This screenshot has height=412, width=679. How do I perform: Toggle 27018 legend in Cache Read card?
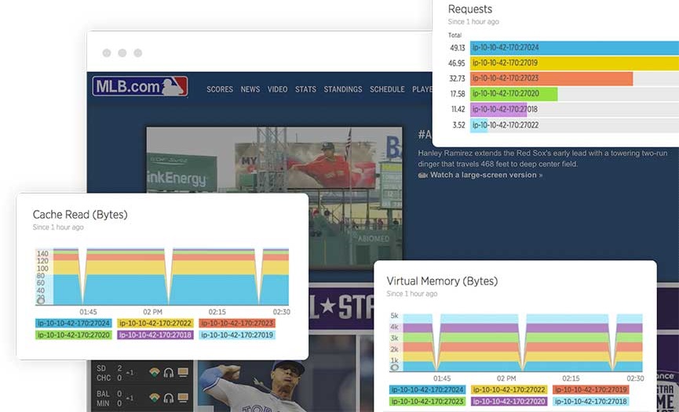[155, 335]
